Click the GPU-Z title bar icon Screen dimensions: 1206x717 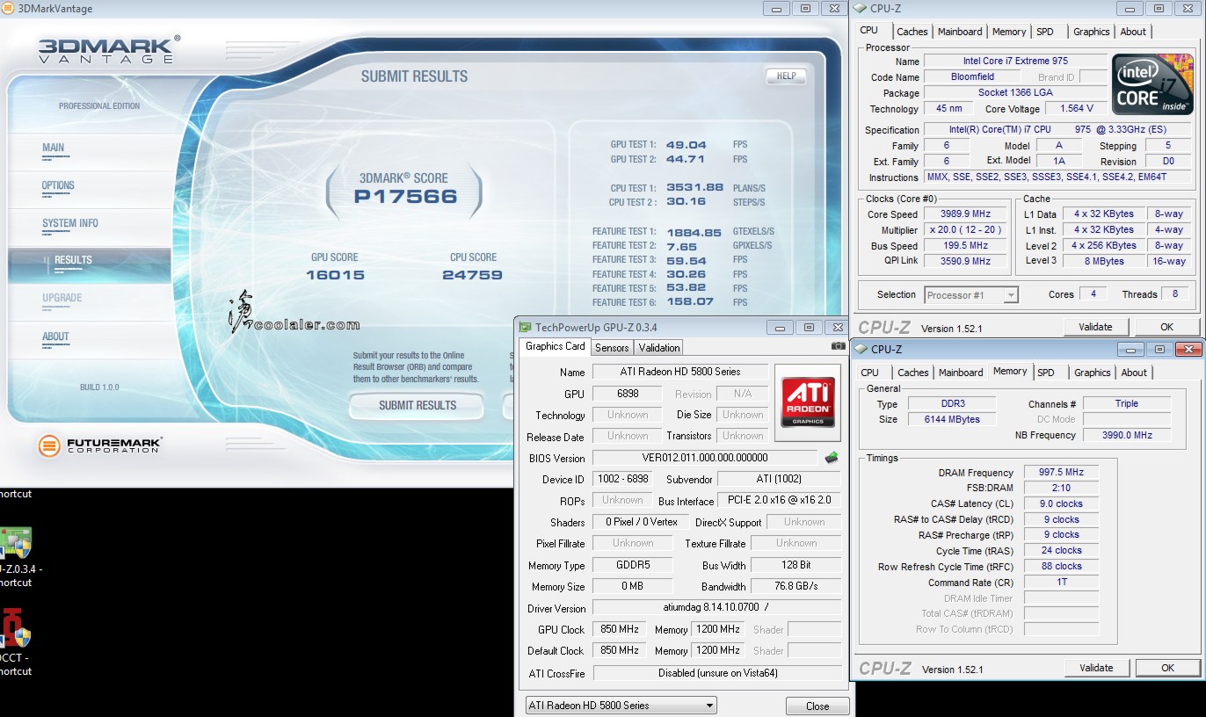(525, 327)
